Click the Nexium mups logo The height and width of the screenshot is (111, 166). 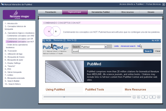point(19,15)
